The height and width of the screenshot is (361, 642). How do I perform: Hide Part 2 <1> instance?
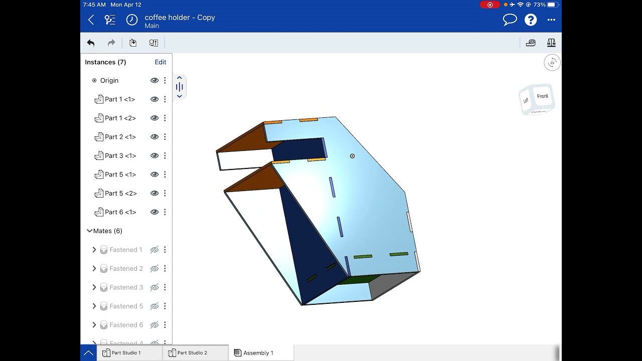click(x=154, y=137)
